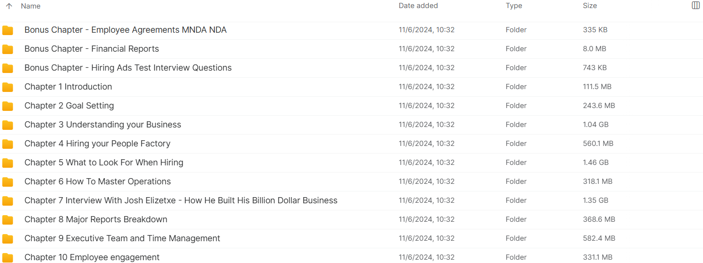Open Bonus Chapter - Employee Agreements MNDA NDA
This screenshot has width=703, height=263.
tap(125, 30)
